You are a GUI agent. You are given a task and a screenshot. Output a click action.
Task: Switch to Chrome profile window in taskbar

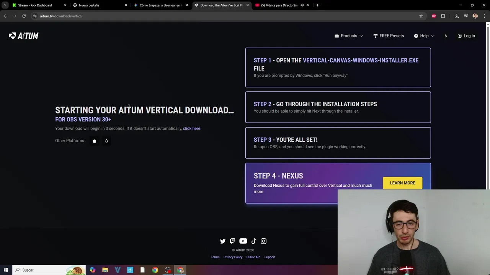180,270
